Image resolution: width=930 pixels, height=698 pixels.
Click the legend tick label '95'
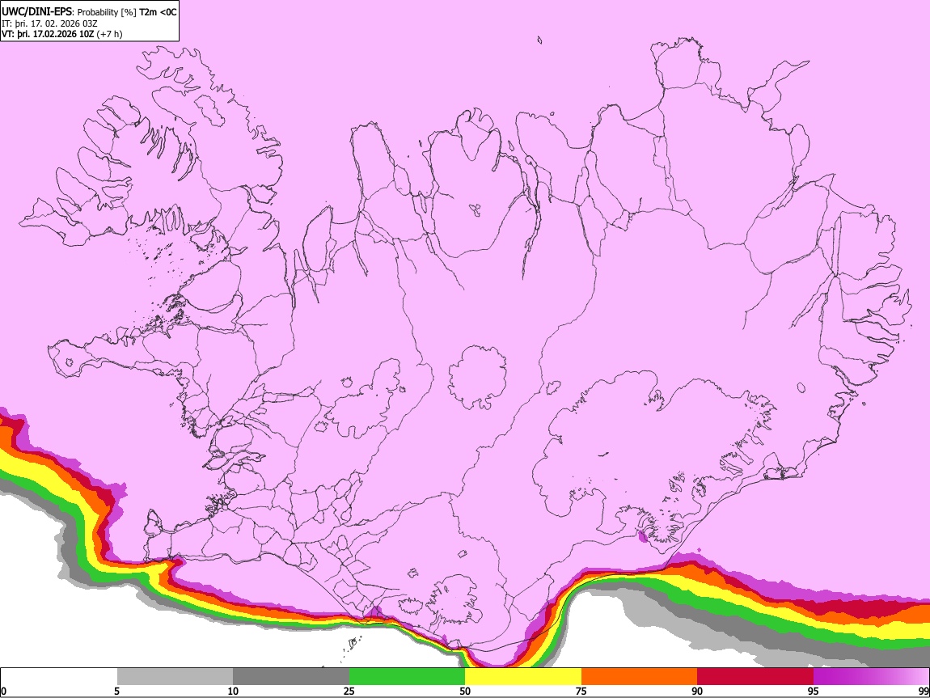point(814,691)
